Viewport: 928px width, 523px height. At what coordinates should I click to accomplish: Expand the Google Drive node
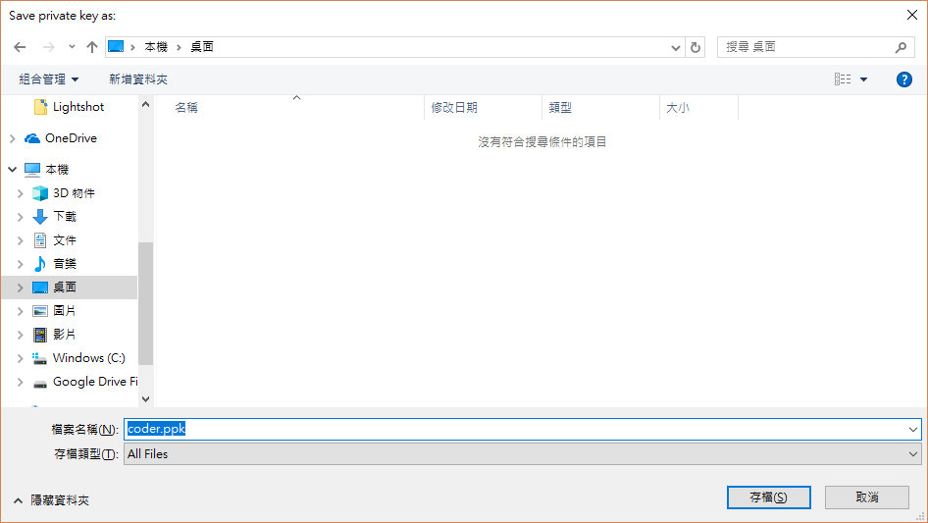click(21, 382)
